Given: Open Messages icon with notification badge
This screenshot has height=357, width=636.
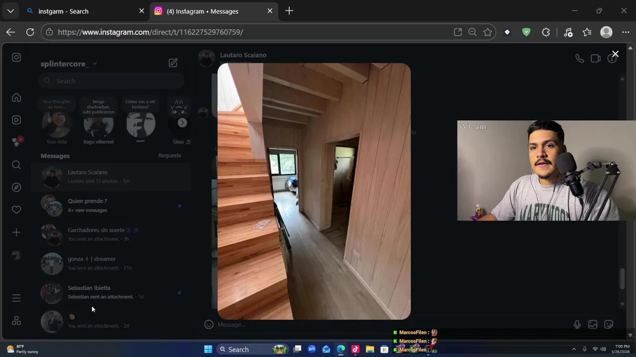Looking at the screenshot, I should [16, 142].
